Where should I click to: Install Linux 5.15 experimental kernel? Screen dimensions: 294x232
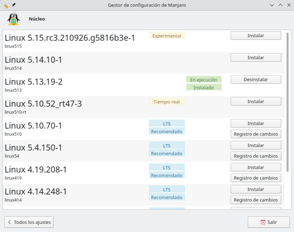pyautogui.click(x=256, y=36)
